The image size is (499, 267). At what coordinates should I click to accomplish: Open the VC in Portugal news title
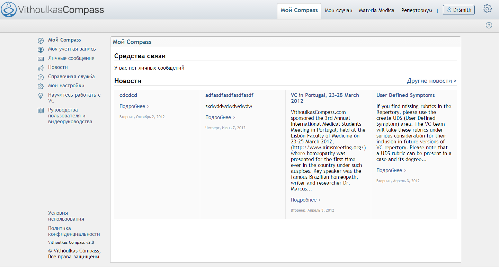tap(325, 98)
